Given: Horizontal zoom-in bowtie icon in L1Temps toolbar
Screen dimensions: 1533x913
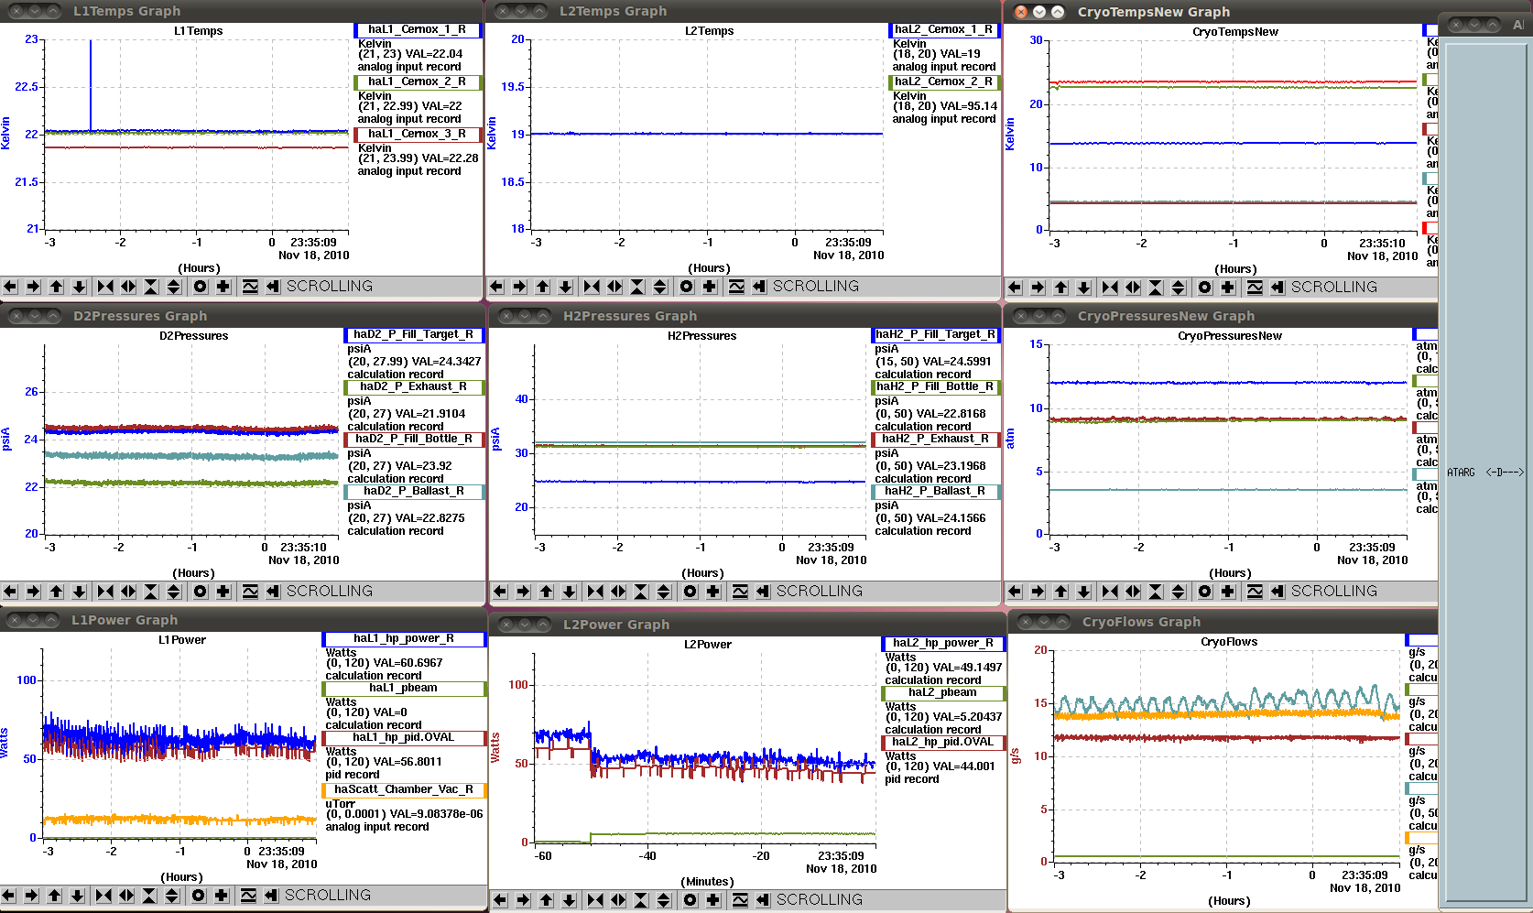Looking at the screenshot, I should 105,287.
